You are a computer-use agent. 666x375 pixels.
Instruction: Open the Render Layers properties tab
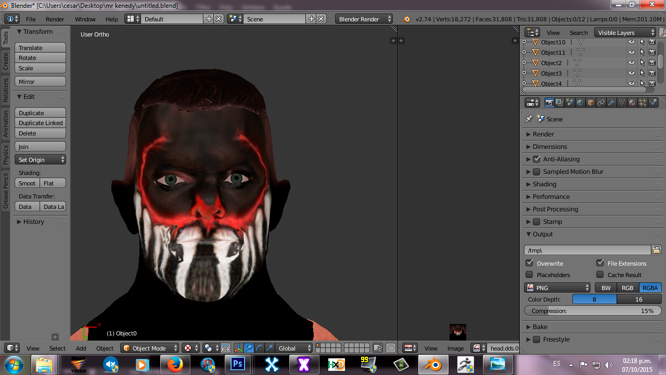(559, 103)
